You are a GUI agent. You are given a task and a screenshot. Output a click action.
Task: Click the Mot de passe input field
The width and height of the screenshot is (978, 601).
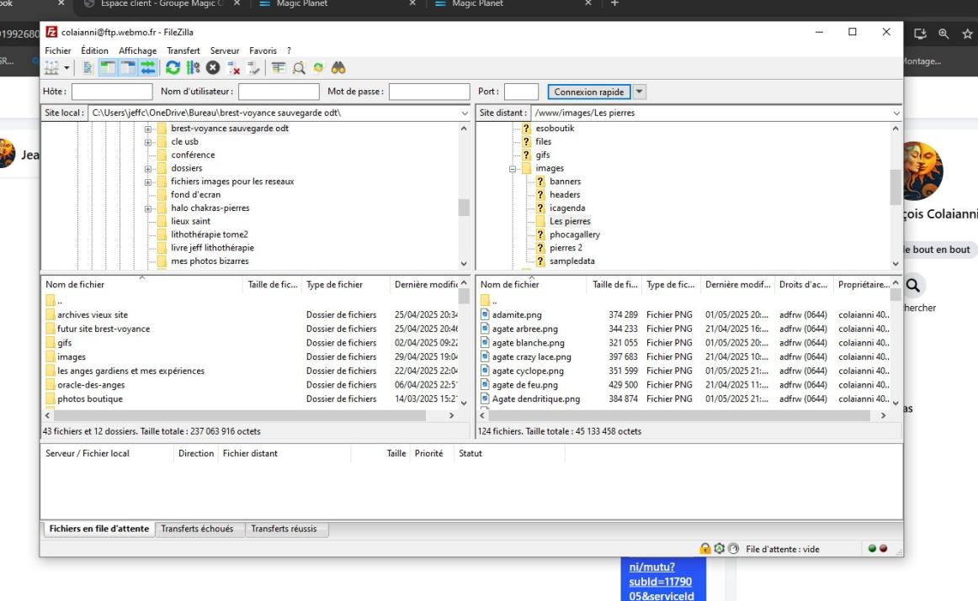429,92
